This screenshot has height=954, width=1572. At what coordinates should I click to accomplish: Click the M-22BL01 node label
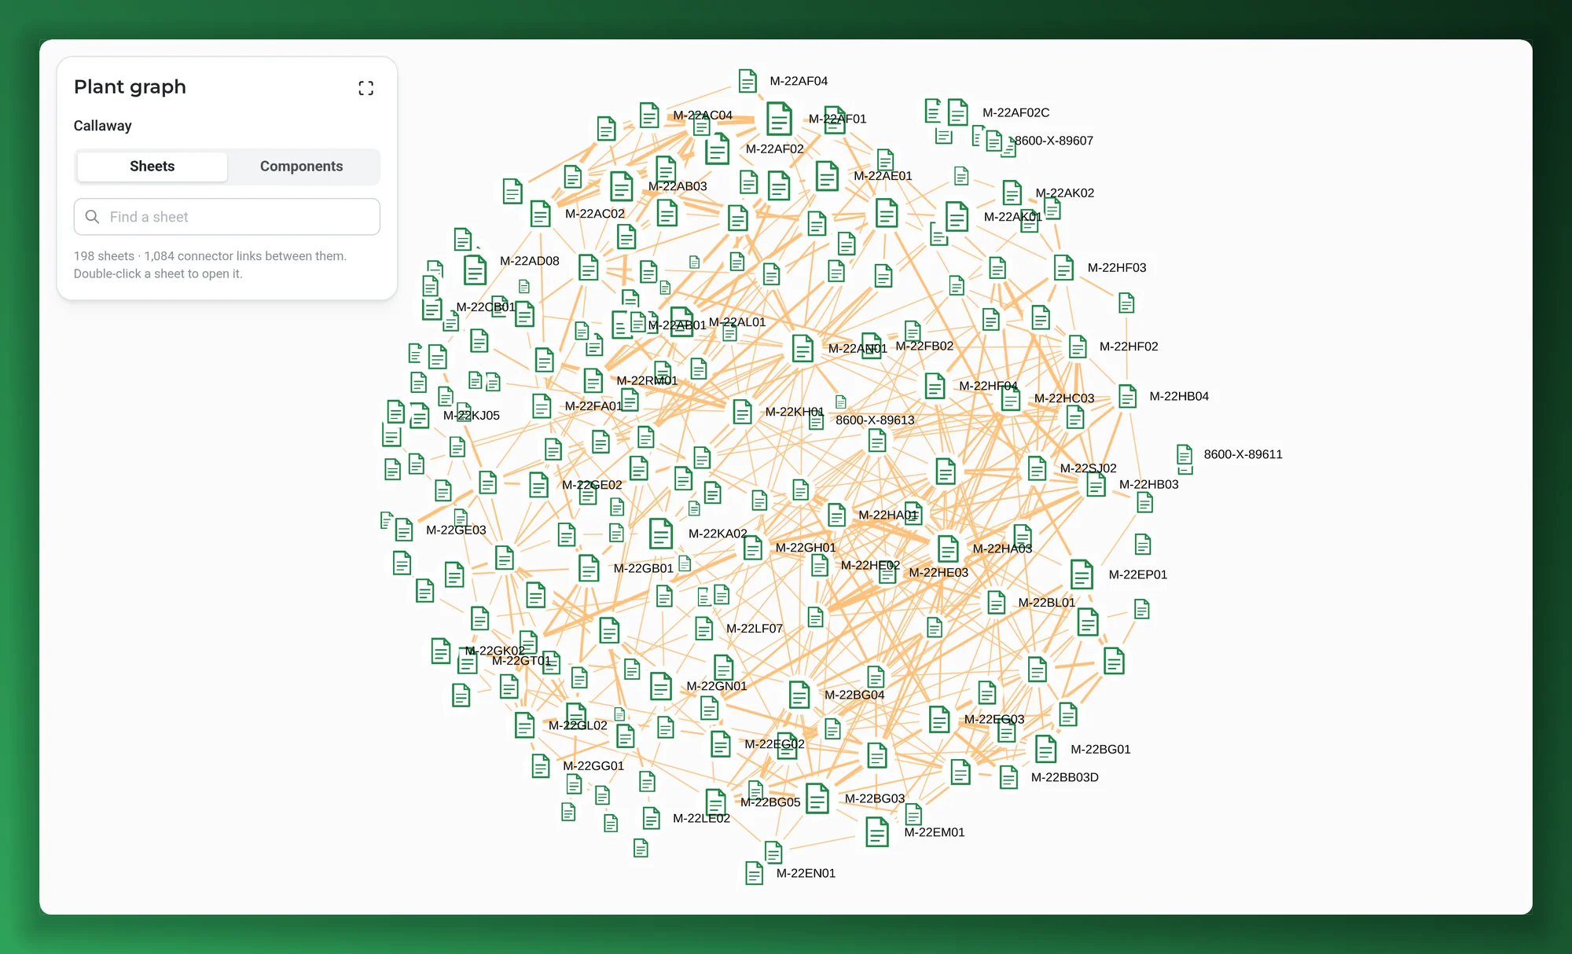(1046, 603)
